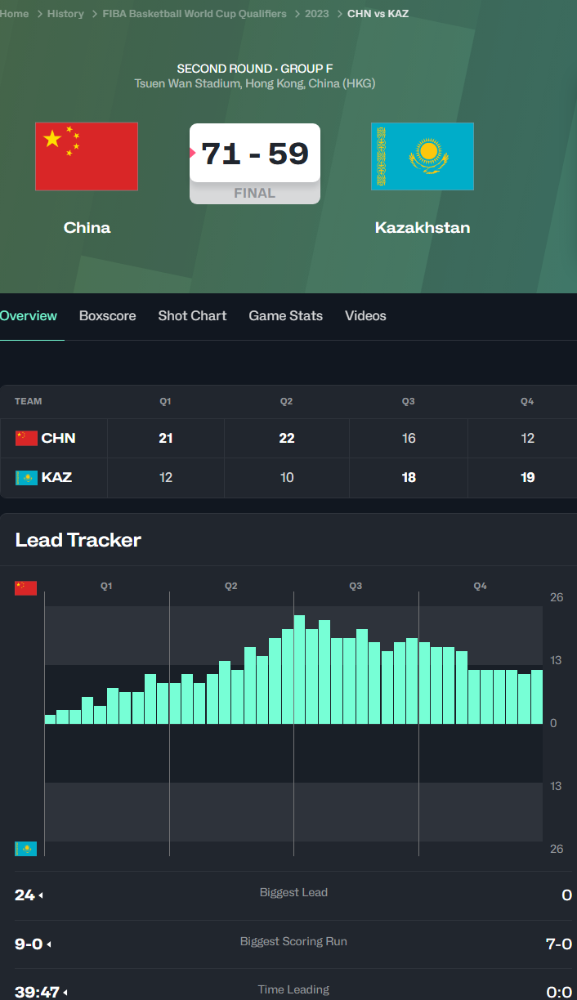Open History breadcrumb link

click(65, 14)
